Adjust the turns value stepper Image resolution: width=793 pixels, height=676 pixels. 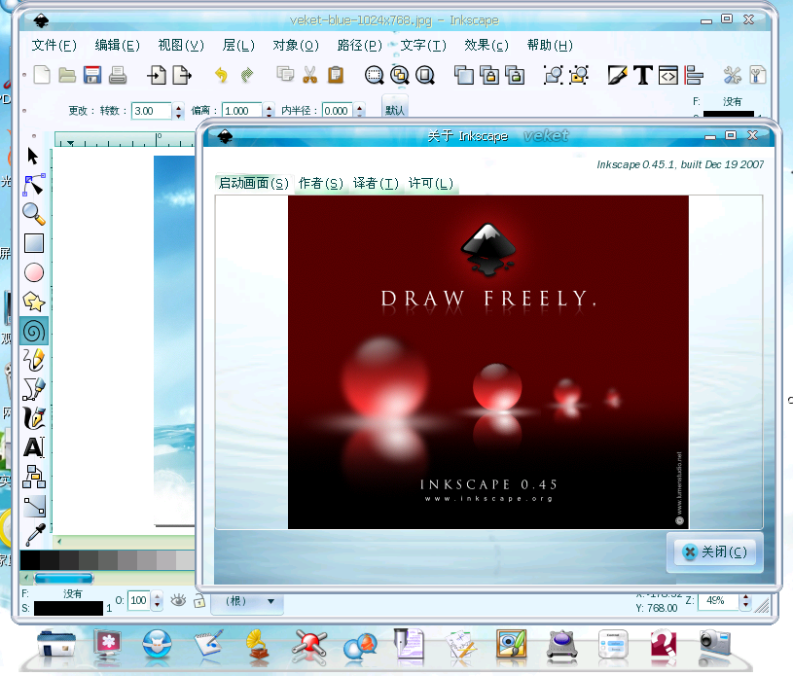tap(178, 111)
